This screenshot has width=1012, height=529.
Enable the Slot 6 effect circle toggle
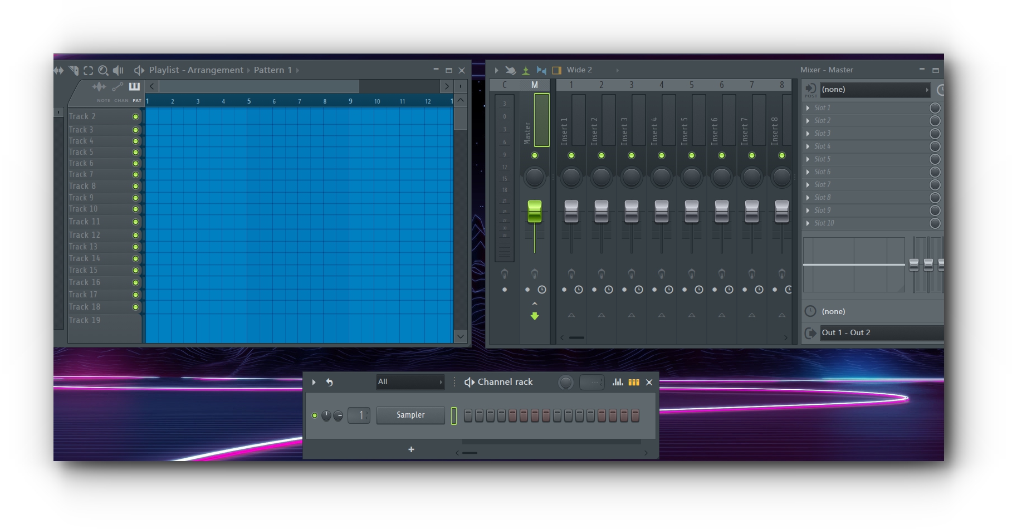click(x=935, y=172)
